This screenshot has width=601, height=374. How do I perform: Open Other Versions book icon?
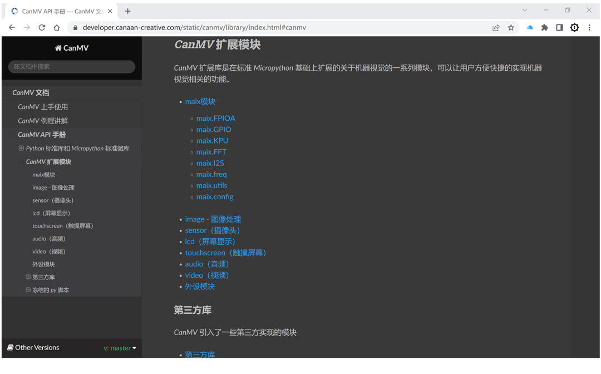pos(11,347)
